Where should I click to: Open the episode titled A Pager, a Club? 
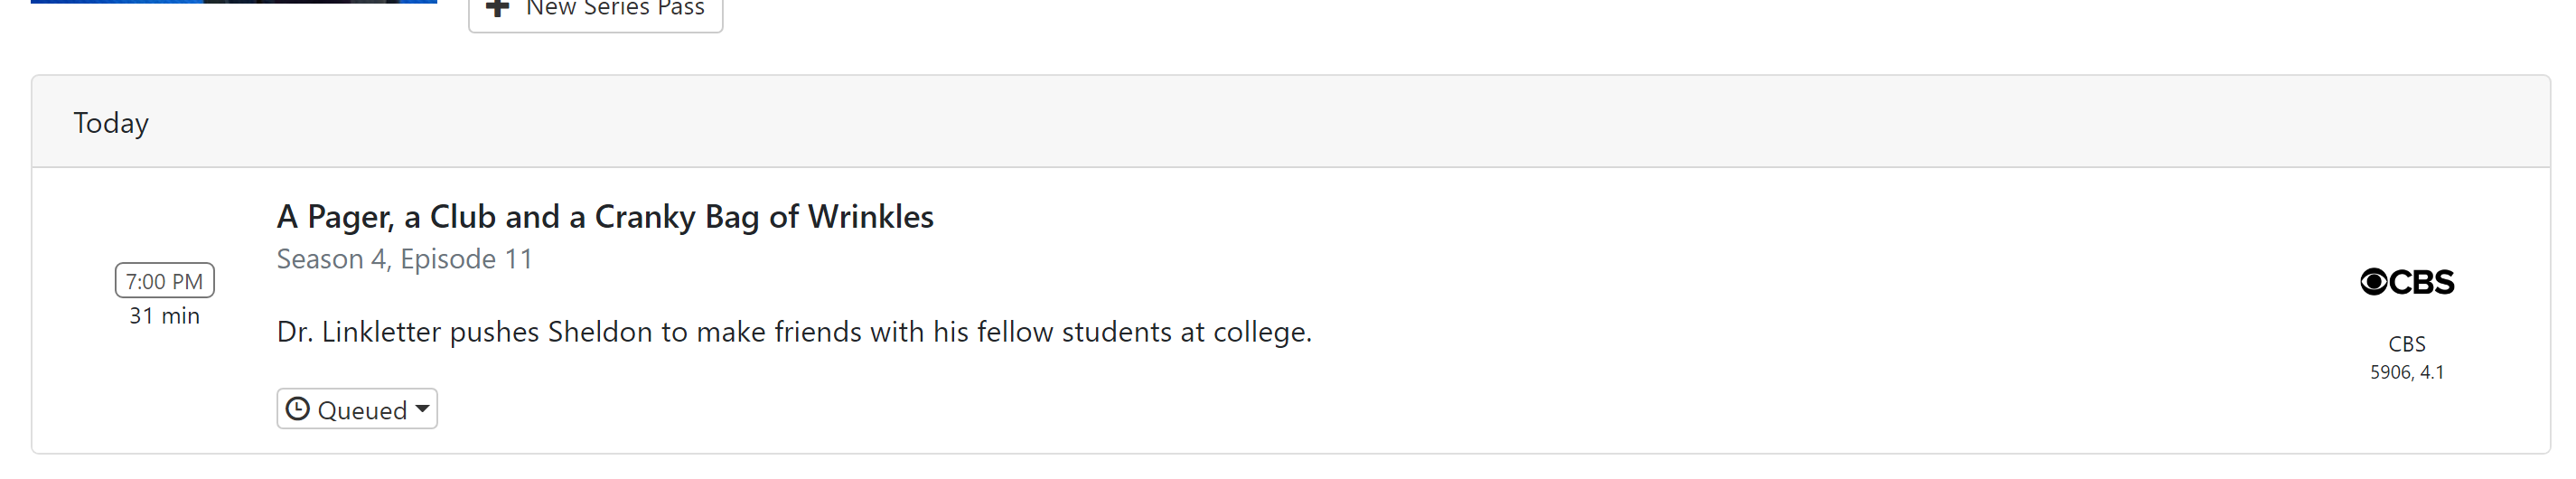tap(604, 217)
